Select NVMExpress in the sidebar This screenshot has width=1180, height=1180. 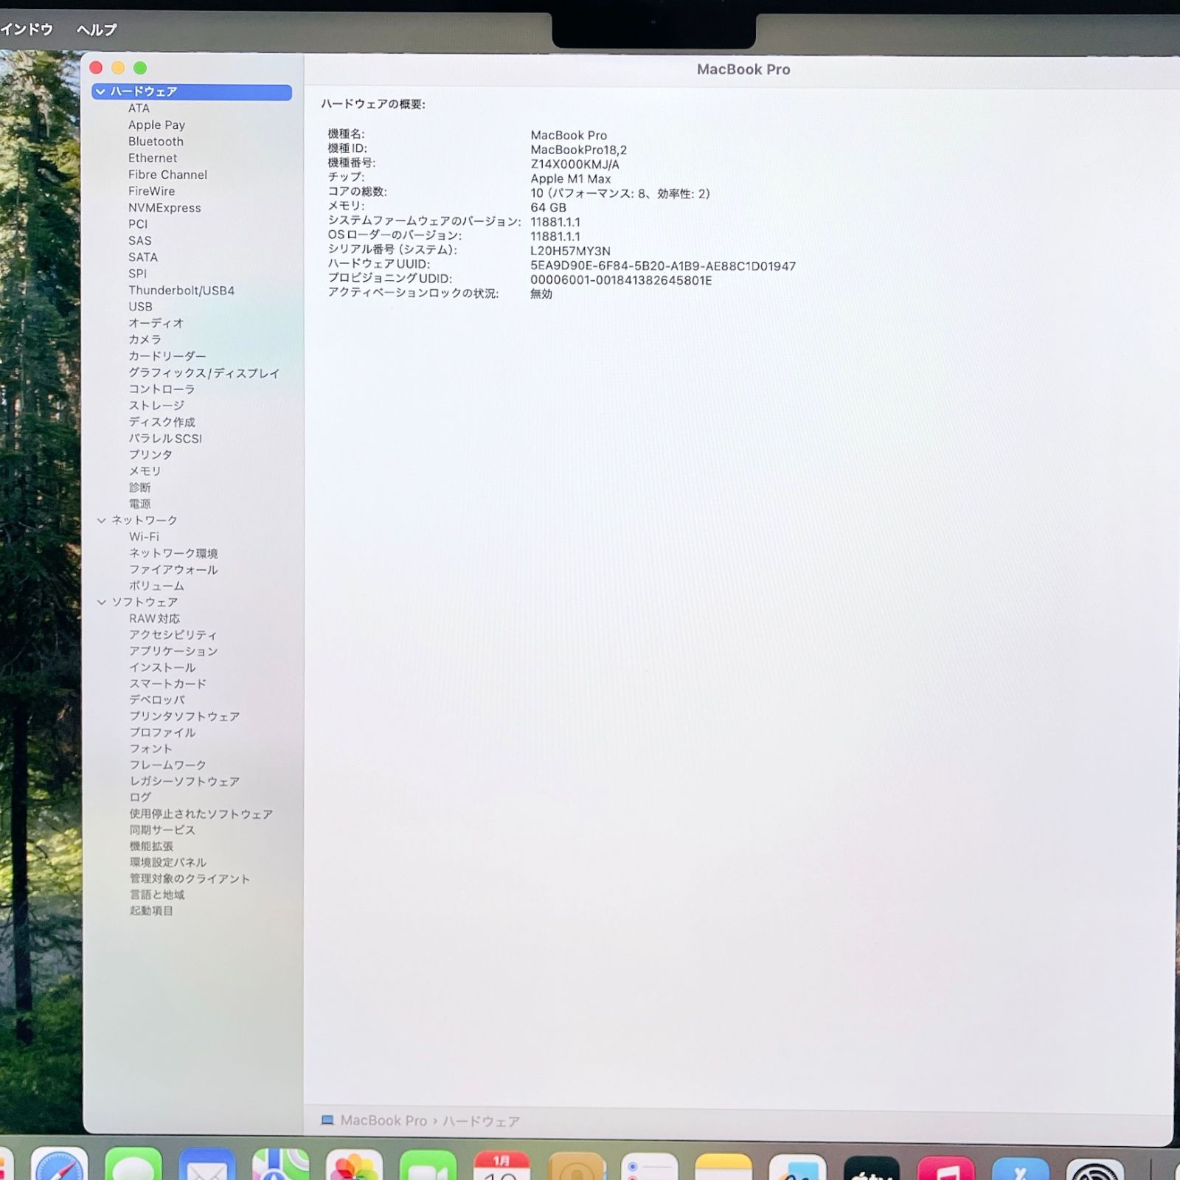164,208
